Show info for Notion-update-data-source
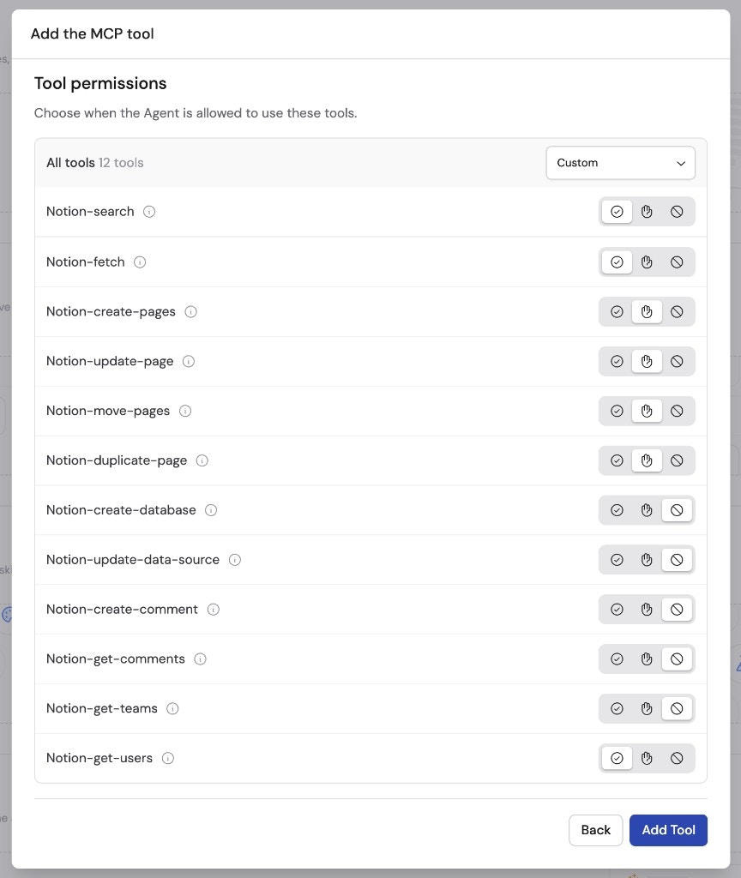741x878 pixels. (234, 559)
